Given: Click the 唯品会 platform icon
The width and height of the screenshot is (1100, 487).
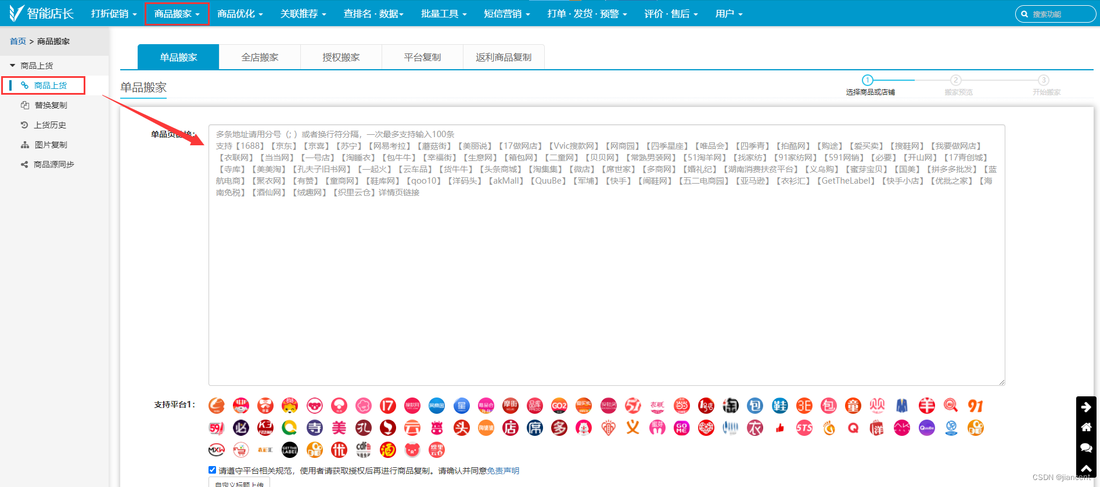Looking at the screenshot, I should (x=486, y=406).
